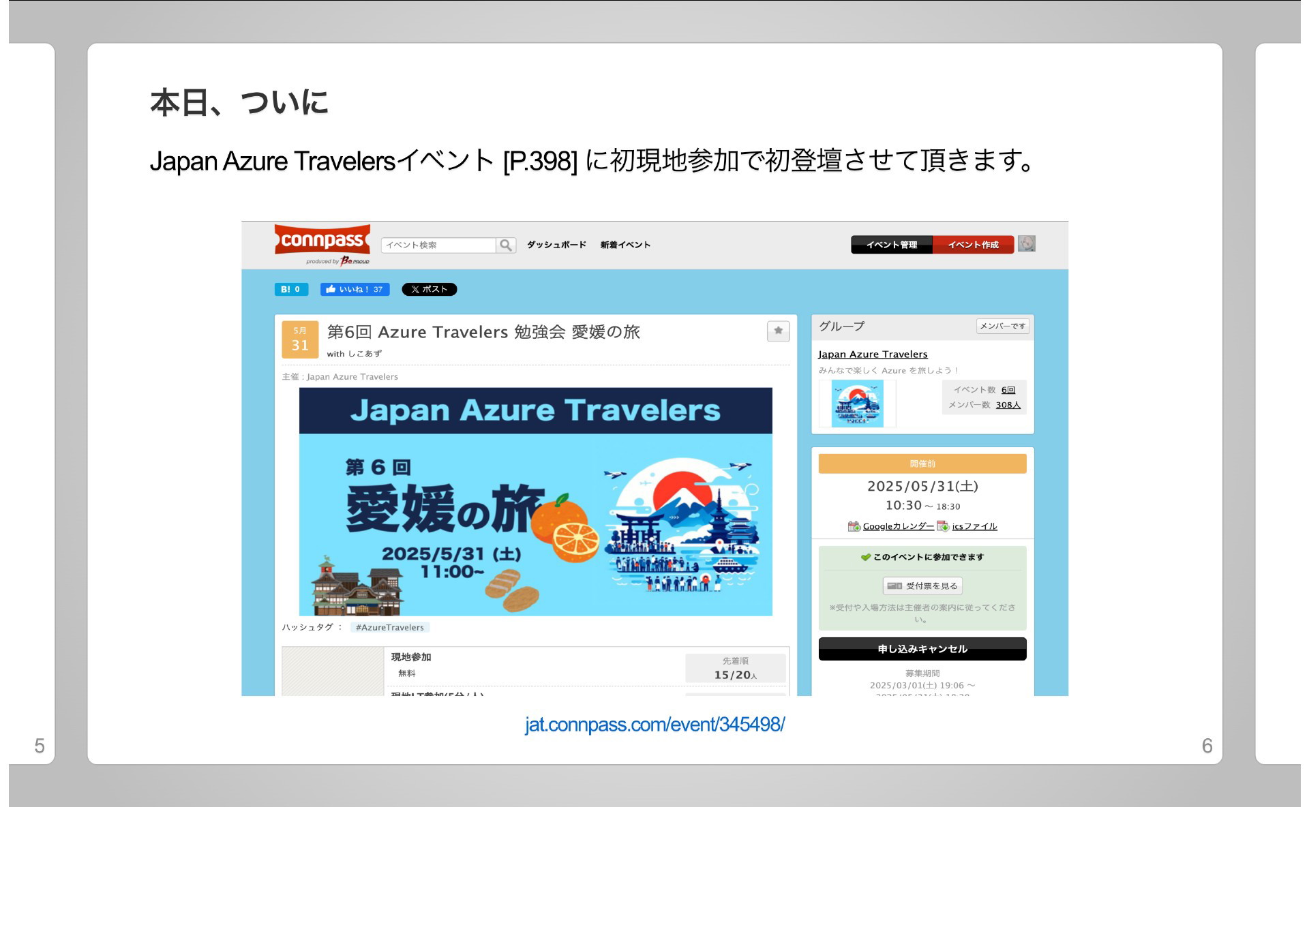Screen dimensions: 1309x925
Task: Click the event title 第6回 Azure Travelers 勉強会
Action: 483,332
